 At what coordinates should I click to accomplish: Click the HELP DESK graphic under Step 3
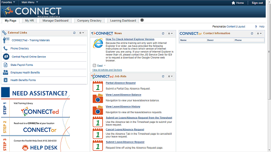pos(40,148)
